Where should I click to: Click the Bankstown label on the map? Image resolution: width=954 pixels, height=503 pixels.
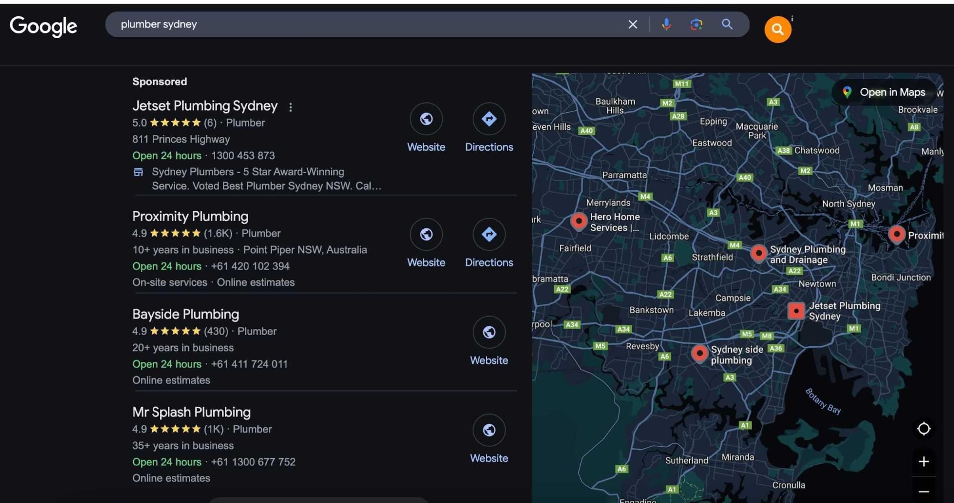coord(651,310)
